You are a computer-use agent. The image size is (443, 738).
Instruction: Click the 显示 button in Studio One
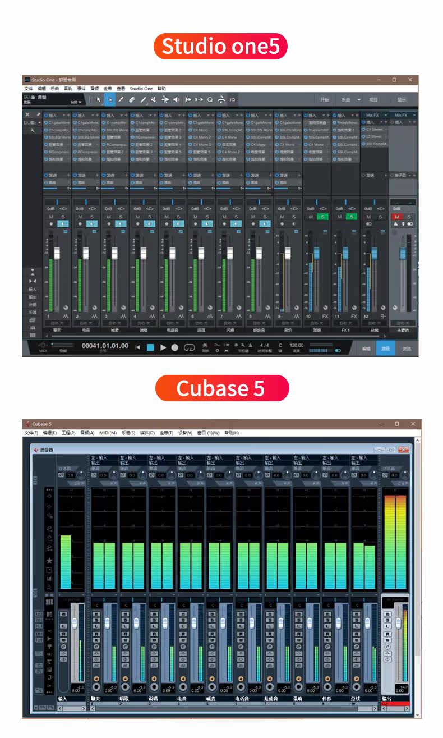[x=402, y=99]
